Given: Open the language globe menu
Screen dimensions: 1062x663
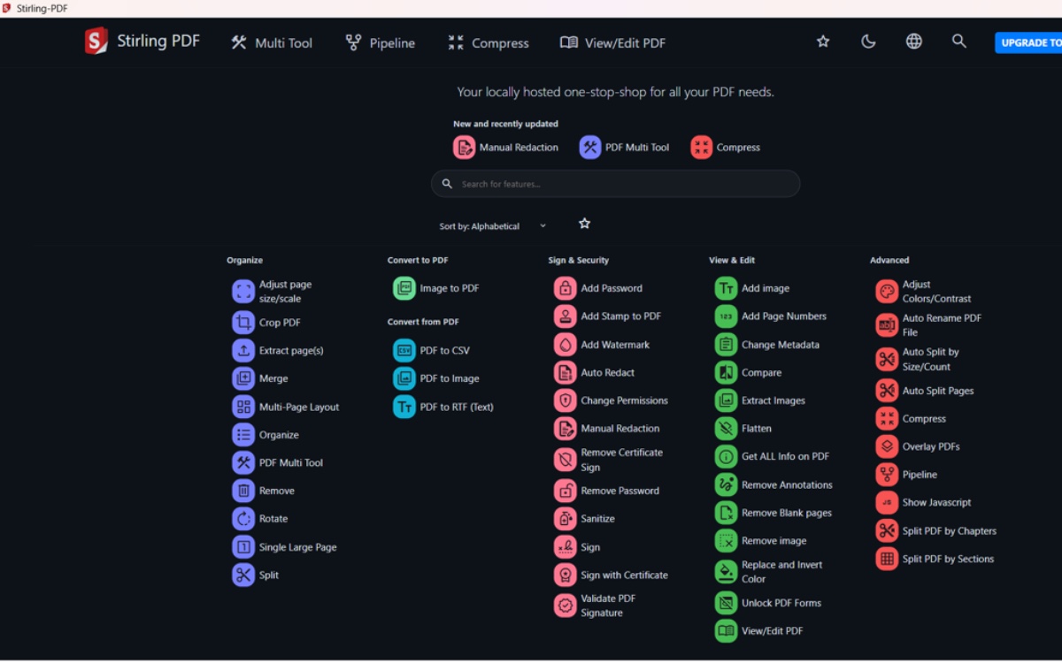Looking at the screenshot, I should pos(913,42).
